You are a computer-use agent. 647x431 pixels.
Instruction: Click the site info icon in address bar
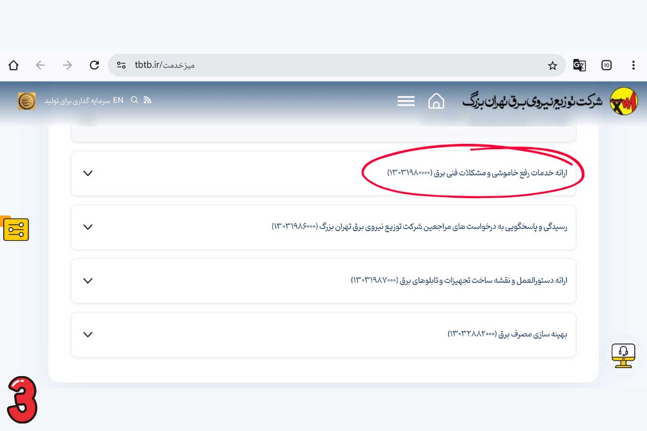tap(121, 65)
